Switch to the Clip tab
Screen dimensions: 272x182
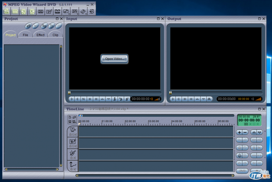coord(55,35)
